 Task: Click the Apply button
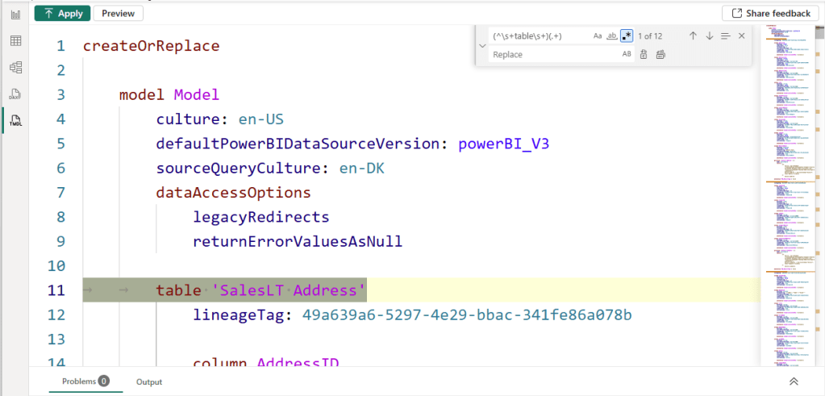tap(62, 13)
